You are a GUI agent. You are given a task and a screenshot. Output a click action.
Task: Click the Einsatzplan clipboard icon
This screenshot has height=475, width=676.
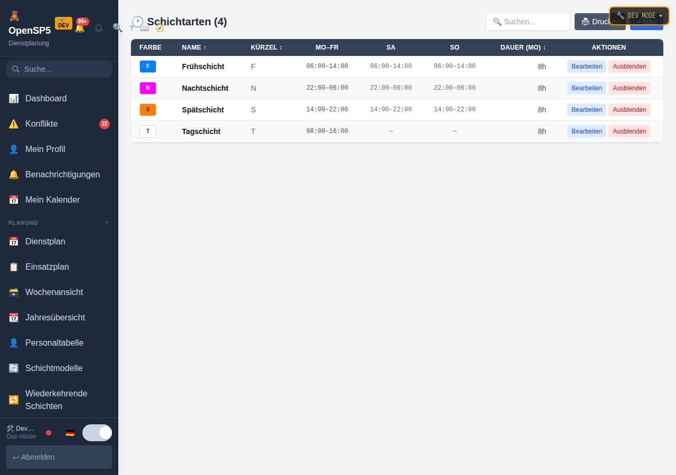(x=14, y=267)
